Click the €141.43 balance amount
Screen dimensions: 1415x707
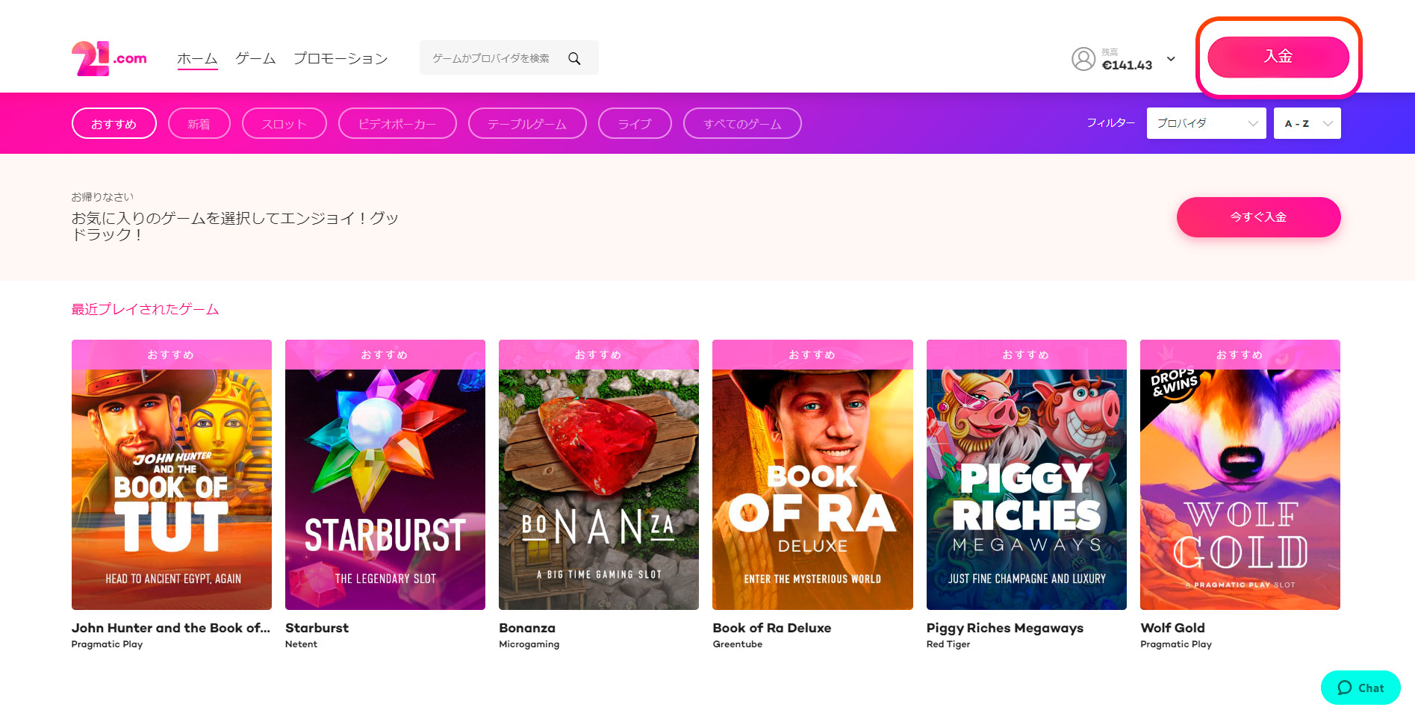(x=1127, y=65)
